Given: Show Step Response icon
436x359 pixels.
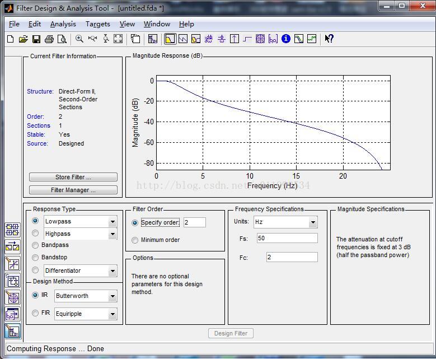Looking at the screenshot, I should (247, 39).
